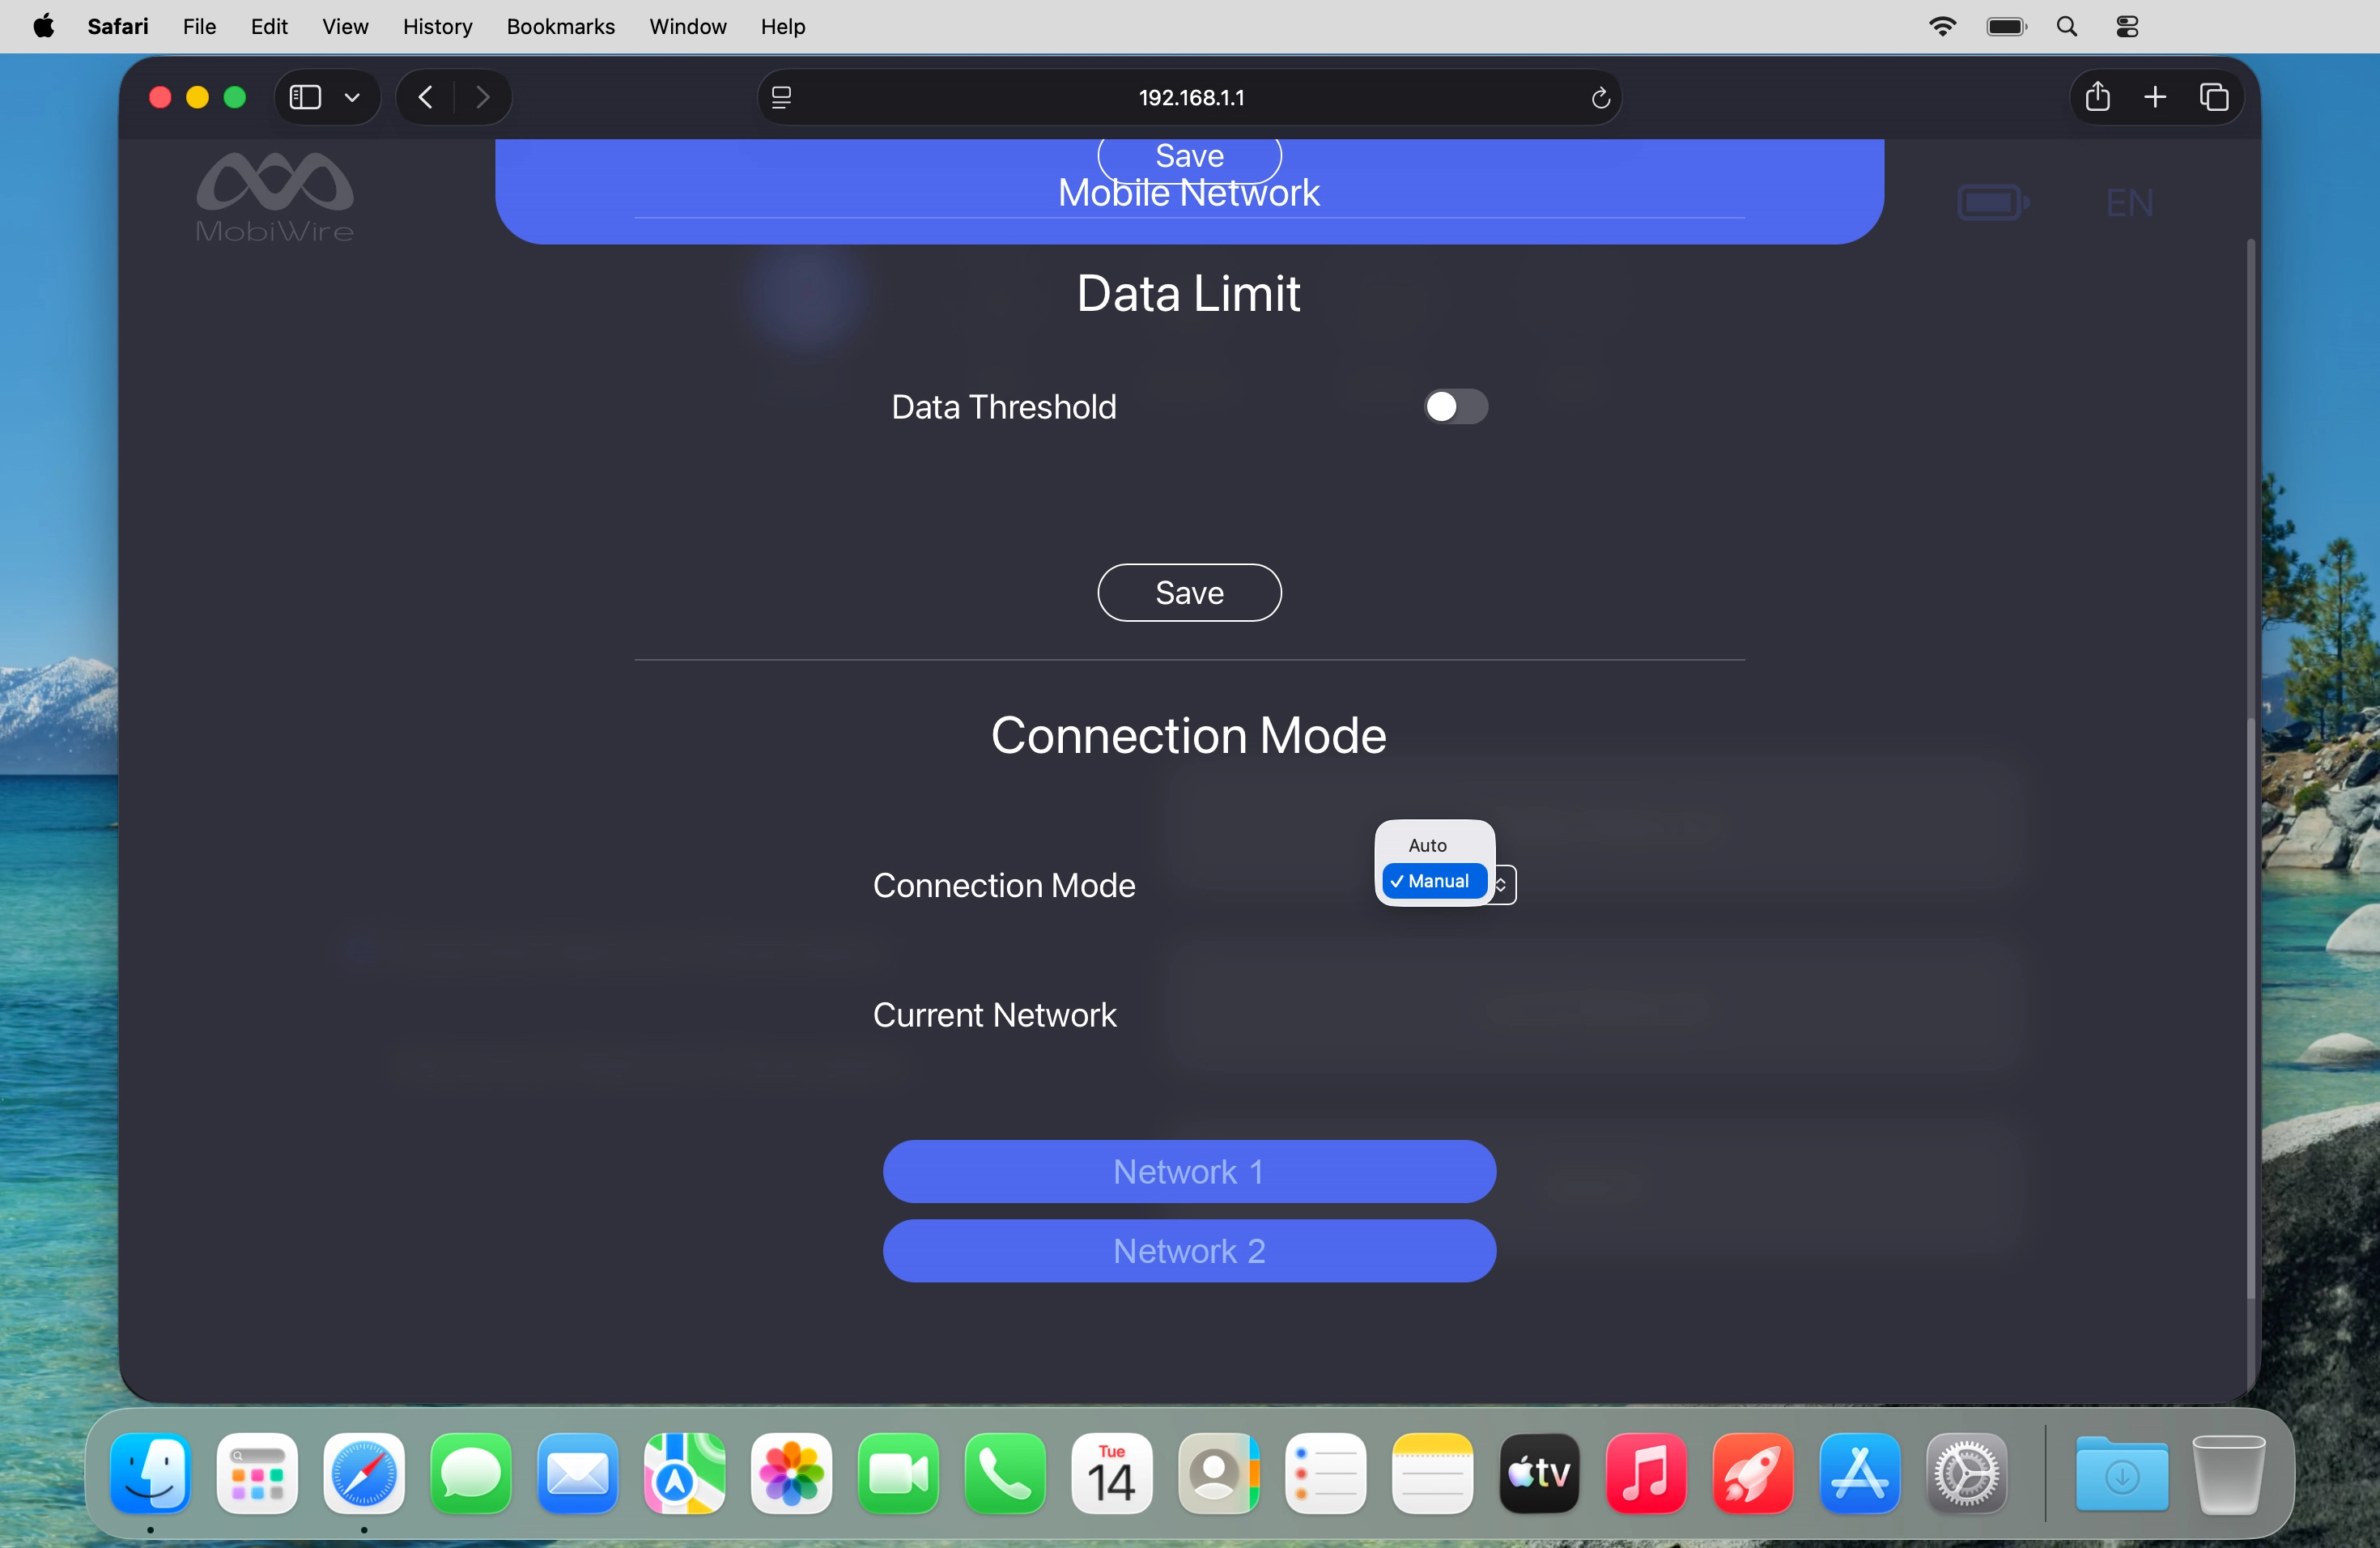Click the page reader icon in address bar
Screen dimensions: 2380x1548
[x=782, y=97]
